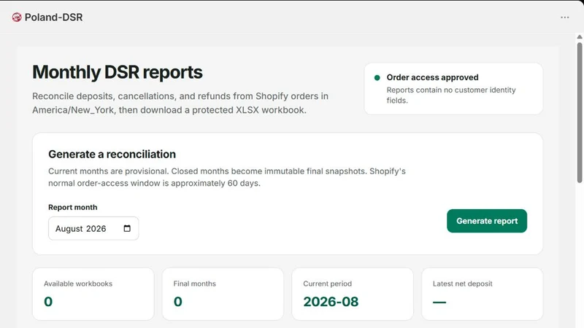
Task: Click the Poland-DSR app title
Action: click(x=53, y=17)
